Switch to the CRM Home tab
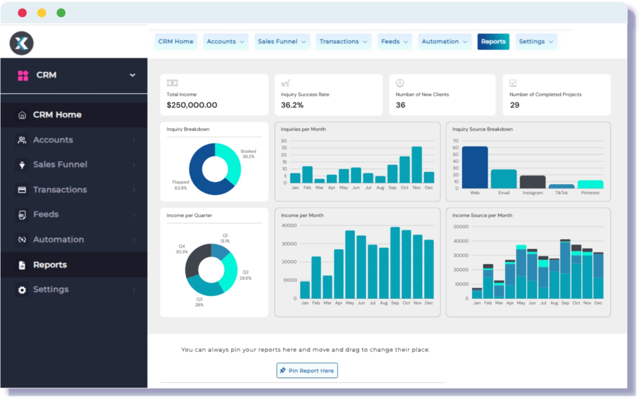This screenshot has height=401, width=642. click(176, 42)
